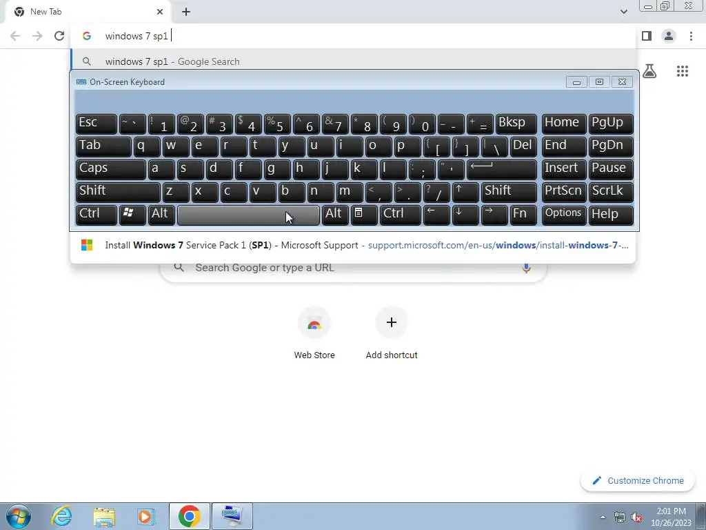Click the voice search microphone icon
The height and width of the screenshot is (530, 706).
point(526,268)
